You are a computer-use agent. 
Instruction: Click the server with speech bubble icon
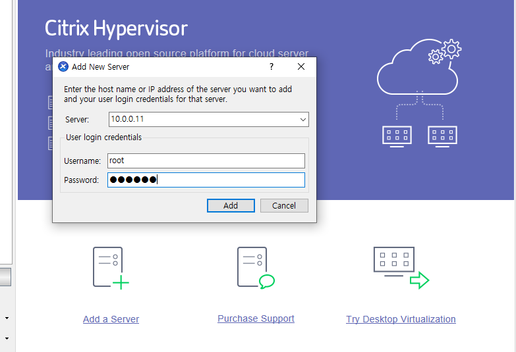tap(256, 268)
